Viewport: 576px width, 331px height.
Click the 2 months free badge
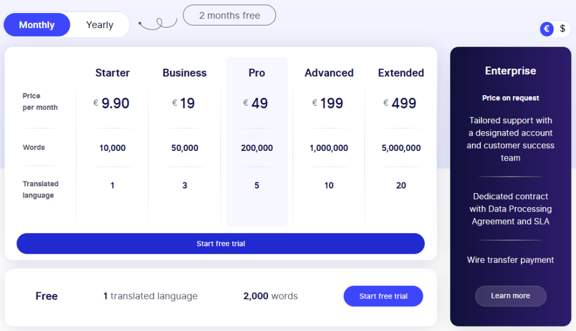[229, 15]
